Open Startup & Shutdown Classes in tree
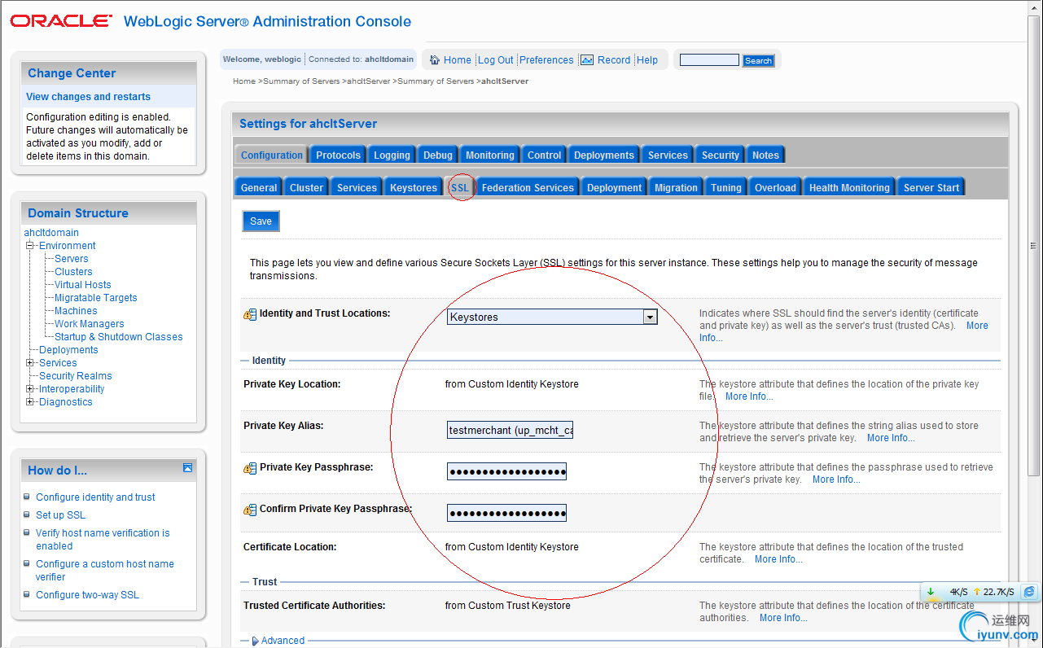 pyautogui.click(x=119, y=337)
